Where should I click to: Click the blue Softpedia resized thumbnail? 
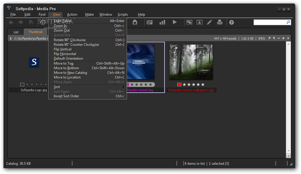click(x=141, y=62)
